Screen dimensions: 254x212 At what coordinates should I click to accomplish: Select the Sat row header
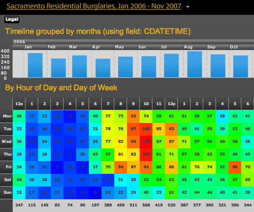(7, 180)
